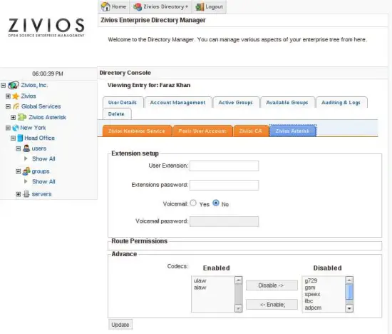
Task: Click the Logout menu item
Action: click(210, 6)
